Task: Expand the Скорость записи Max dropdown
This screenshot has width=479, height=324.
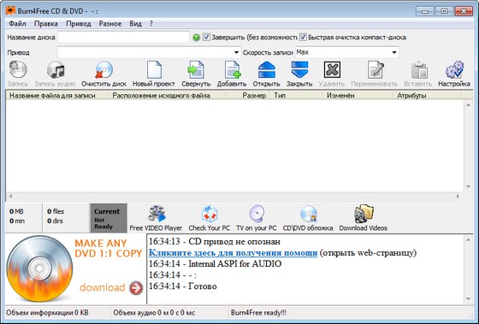Action: pos(394,52)
